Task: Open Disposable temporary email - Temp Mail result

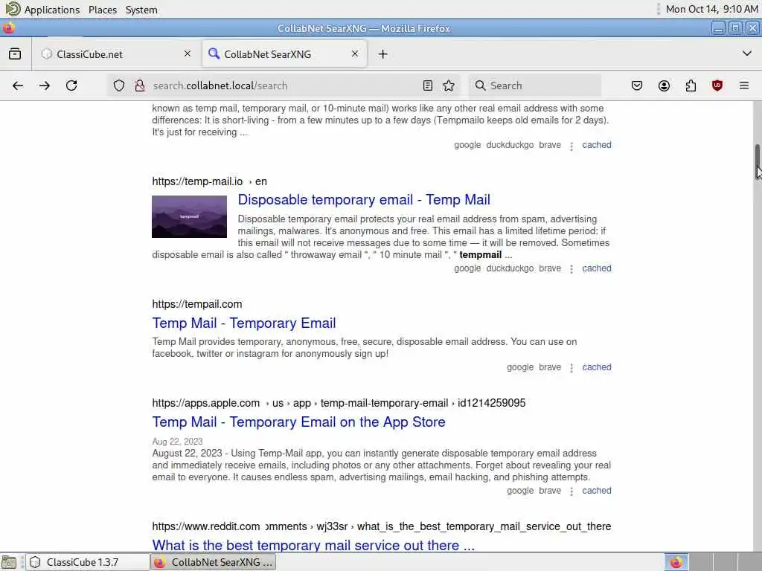Action: [x=364, y=199]
